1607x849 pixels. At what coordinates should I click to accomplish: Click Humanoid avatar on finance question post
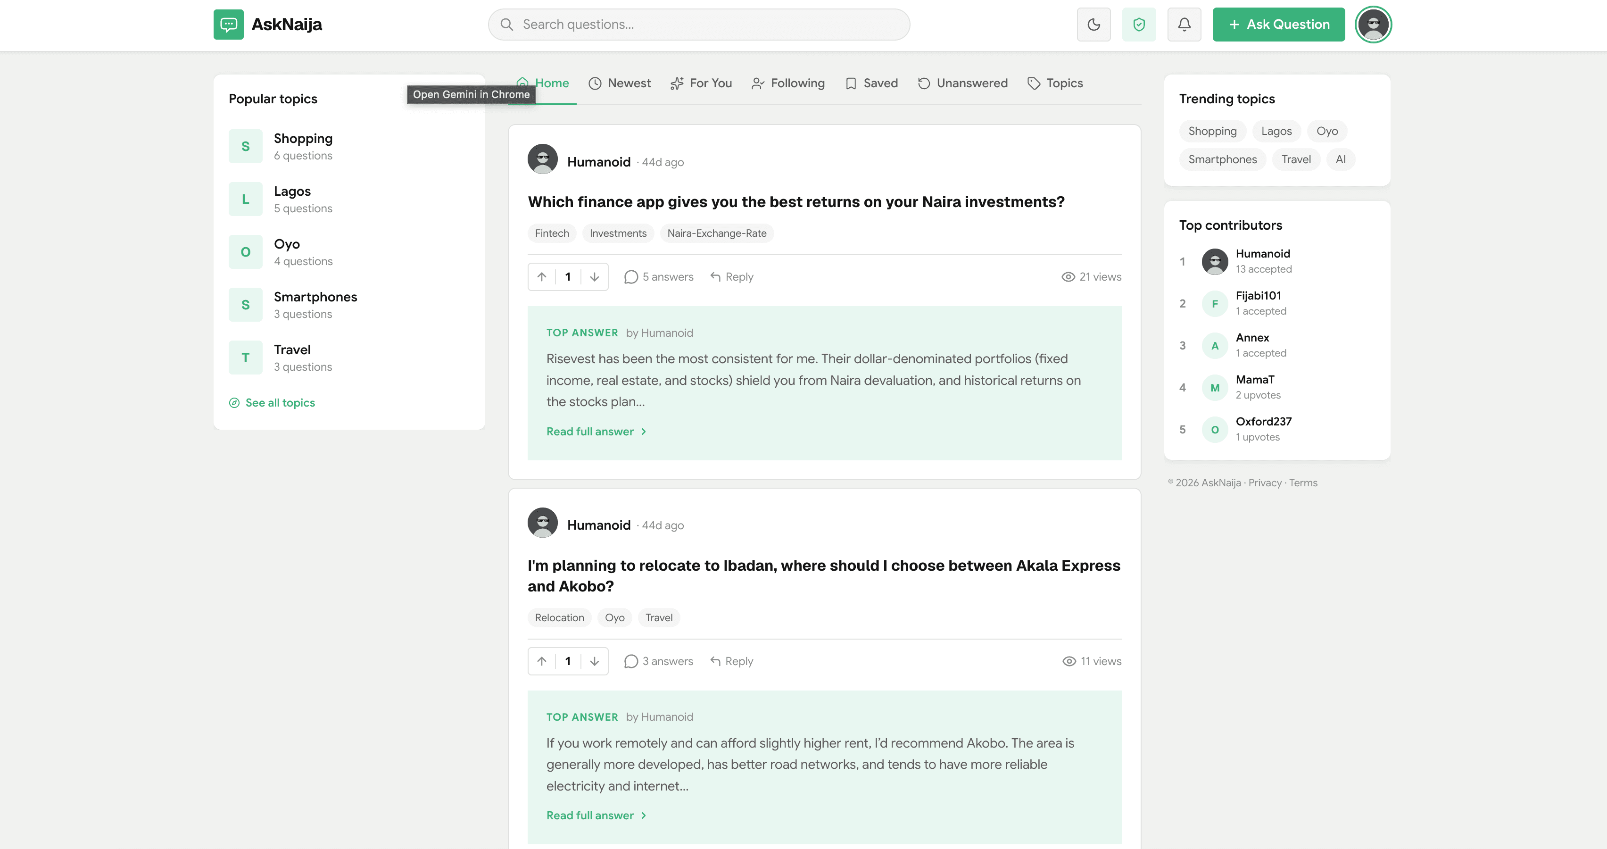point(543,160)
